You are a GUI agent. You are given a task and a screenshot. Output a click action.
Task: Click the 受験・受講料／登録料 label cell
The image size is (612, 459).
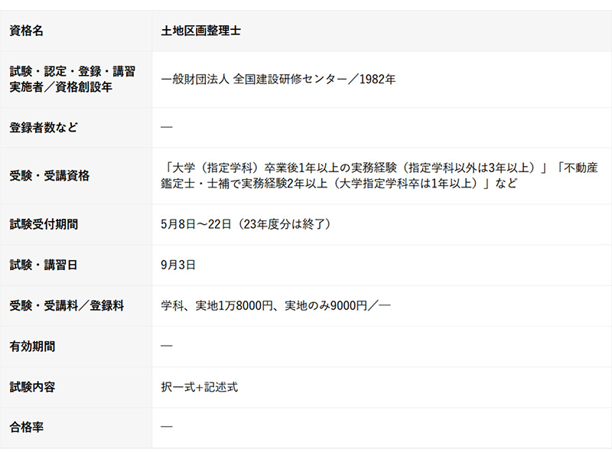pyautogui.click(x=67, y=305)
